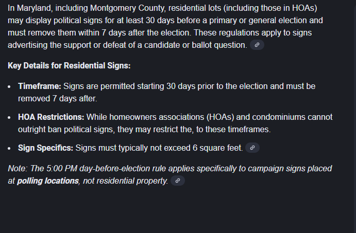
Task: Open citation link after "residential property" note
Action: 177,181
